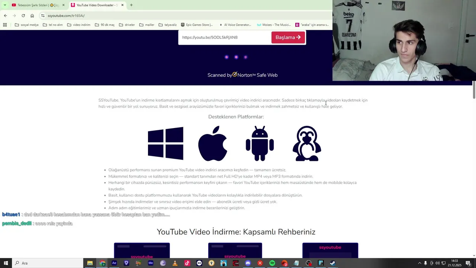This screenshot has width=476, height=268.
Task: Open the notification center icon
Action: pos(469,263)
